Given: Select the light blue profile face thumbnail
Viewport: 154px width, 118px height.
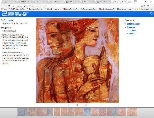Looking at the screenshot, I should coord(87,112).
